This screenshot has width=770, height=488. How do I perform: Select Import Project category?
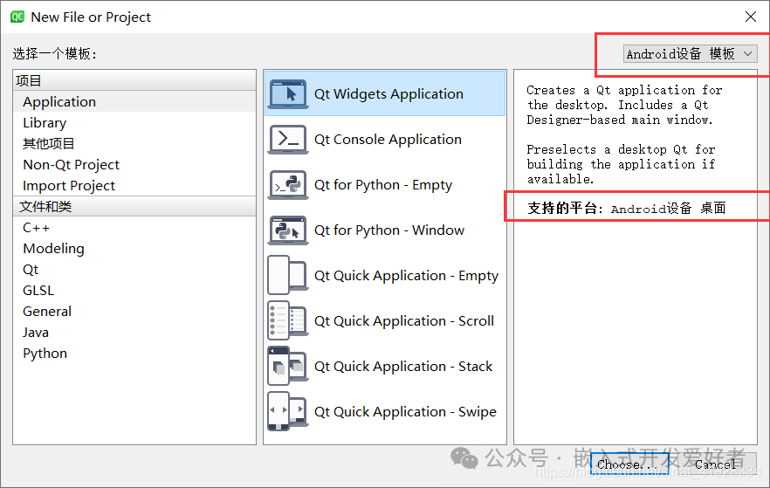pos(134,186)
